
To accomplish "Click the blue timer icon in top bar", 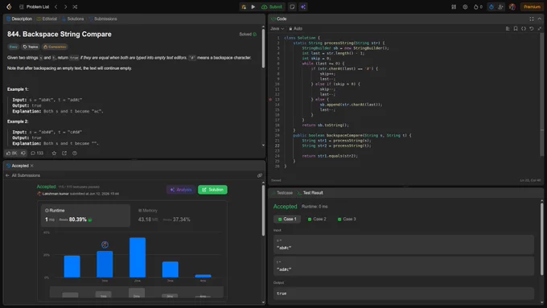I will tap(491, 6).
